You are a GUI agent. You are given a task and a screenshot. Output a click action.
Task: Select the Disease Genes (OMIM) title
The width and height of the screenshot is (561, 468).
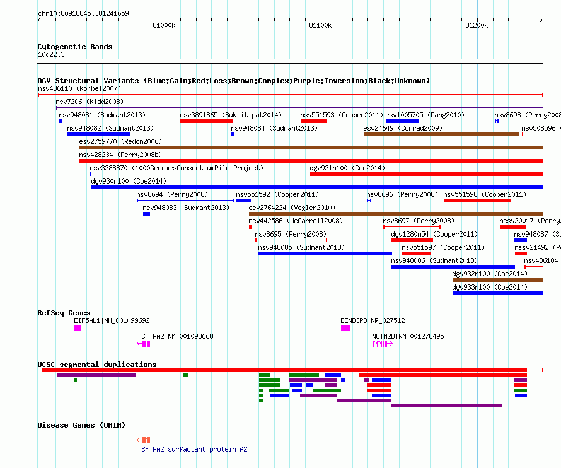pyautogui.click(x=81, y=425)
